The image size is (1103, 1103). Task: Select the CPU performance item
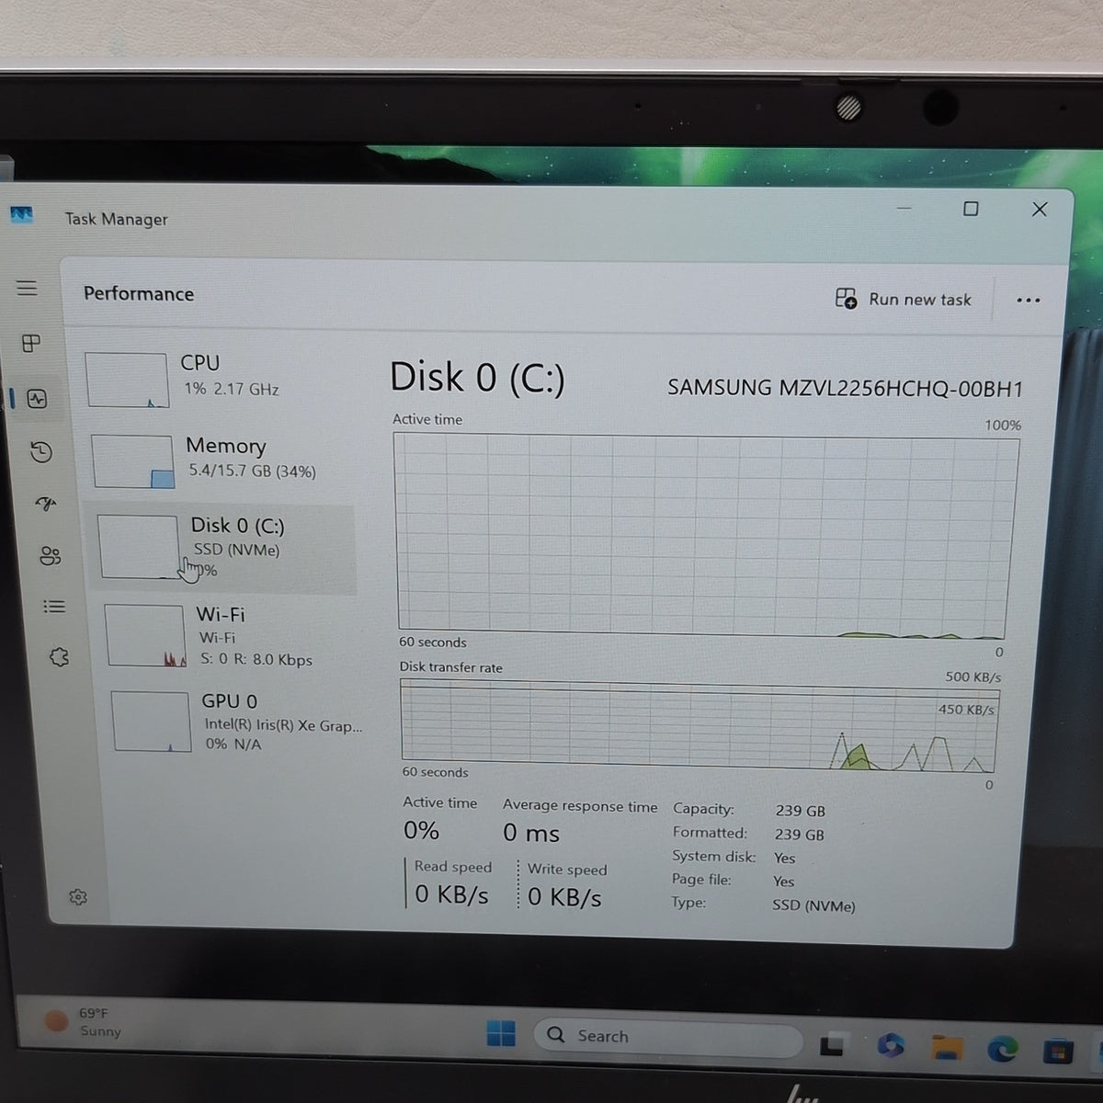(x=216, y=378)
